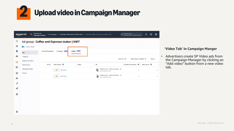This screenshot has height=131, width=234.
Task: Click the Amazon Ads logo
Action: tap(21, 34)
